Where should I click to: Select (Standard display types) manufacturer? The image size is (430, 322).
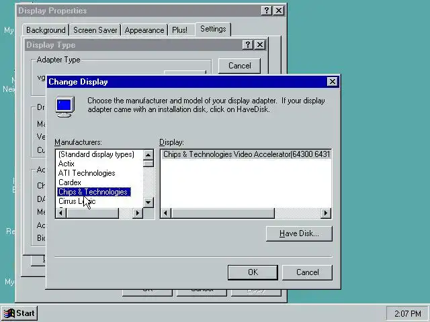96,154
